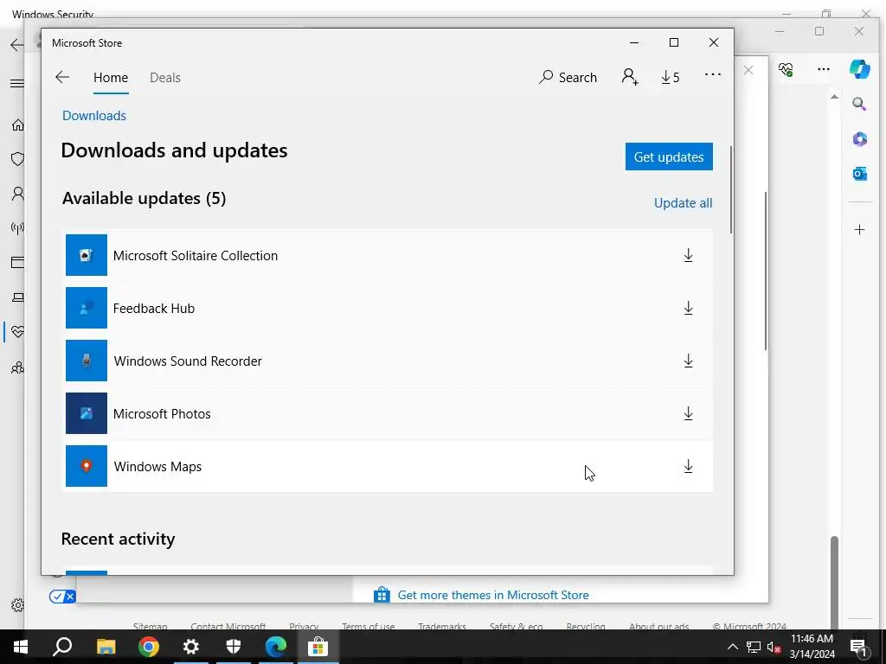Viewport: 886px width, 664px height.
Task: Select the Windows Maps name text
Action: click(157, 466)
